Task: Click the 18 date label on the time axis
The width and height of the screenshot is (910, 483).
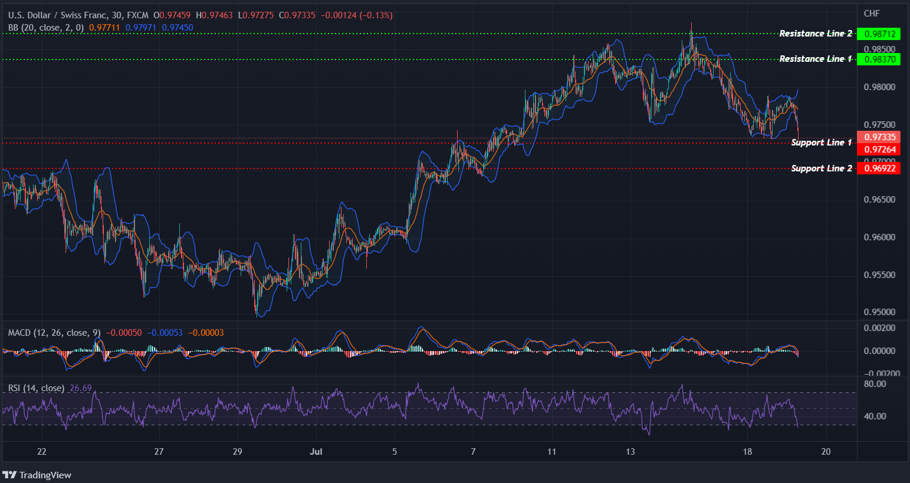Action: (747, 451)
